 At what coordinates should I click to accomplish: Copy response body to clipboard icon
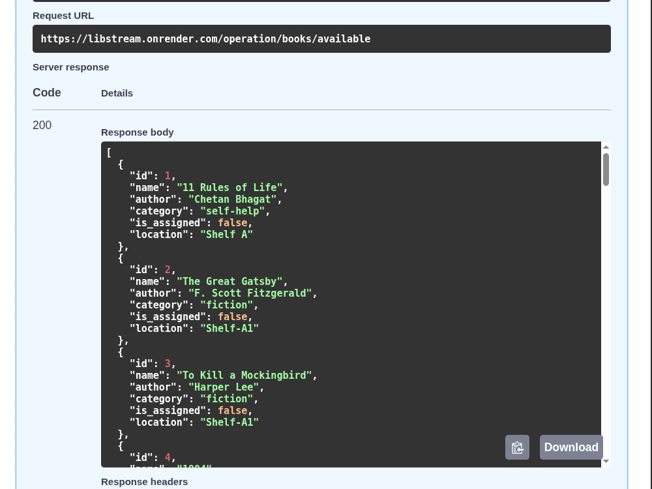[517, 447]
